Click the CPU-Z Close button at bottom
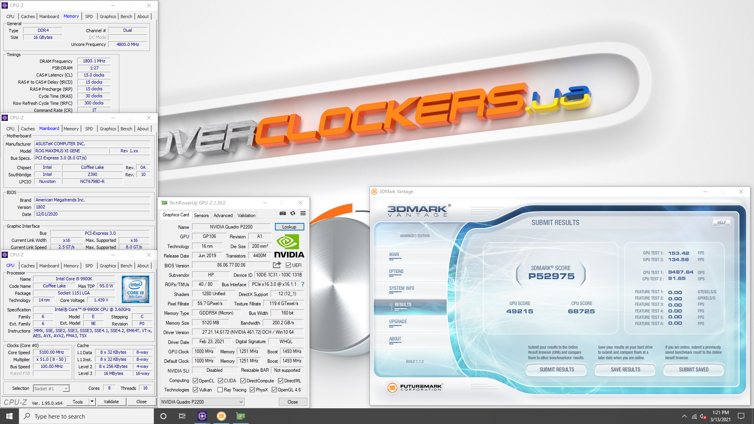The image size is (754, 424). pos(141,402)
